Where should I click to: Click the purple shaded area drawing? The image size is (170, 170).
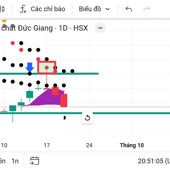pos(46,97)
